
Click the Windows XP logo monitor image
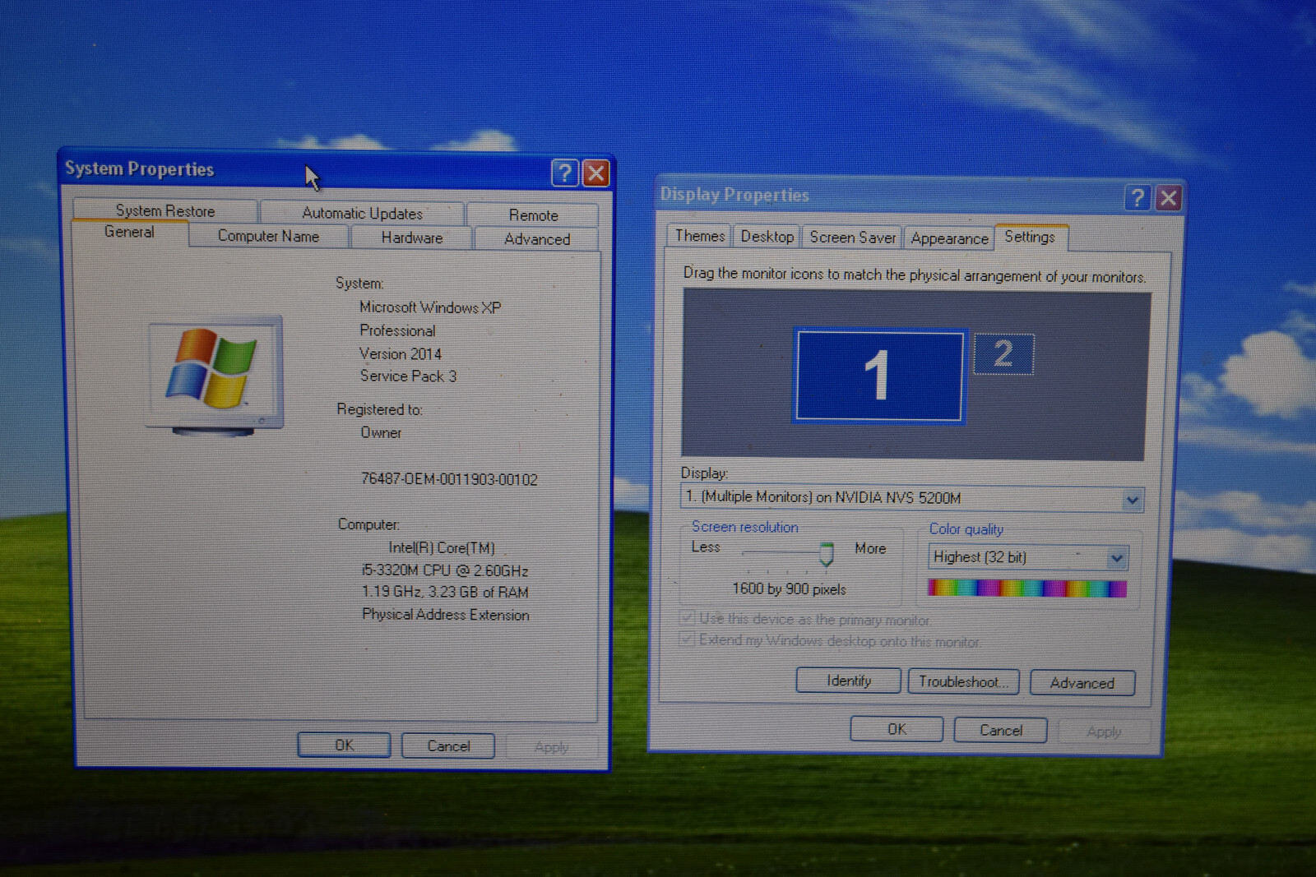point(215,376)
